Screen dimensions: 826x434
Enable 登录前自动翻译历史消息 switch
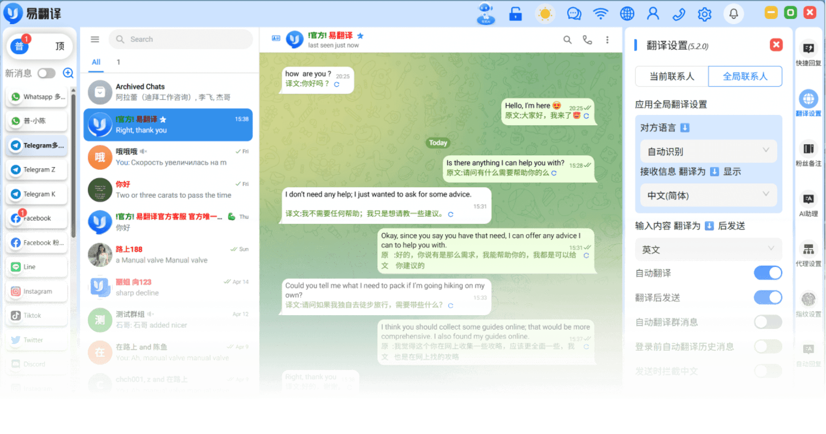click(x=768, y=347)
